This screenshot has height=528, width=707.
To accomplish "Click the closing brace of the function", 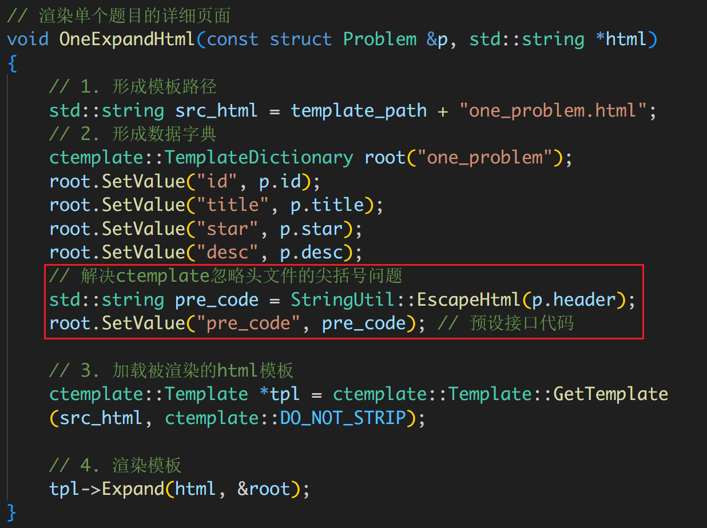I will click(x=12, y=512).
